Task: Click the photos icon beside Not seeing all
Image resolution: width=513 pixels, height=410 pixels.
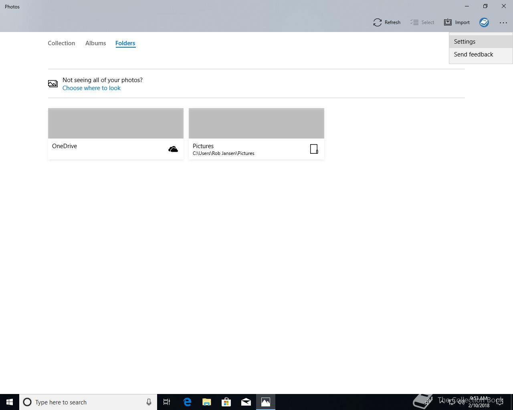Action: click(53, 84)
